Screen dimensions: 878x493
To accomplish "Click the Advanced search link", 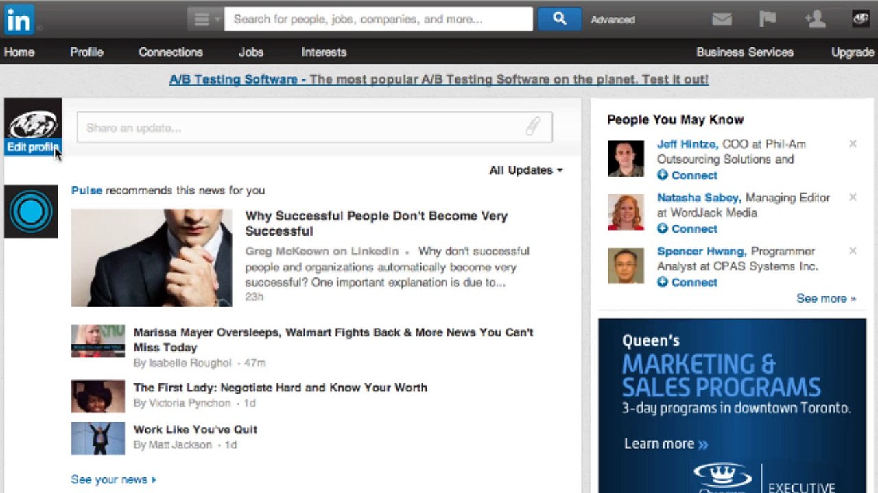I will (x=613, y=20).
